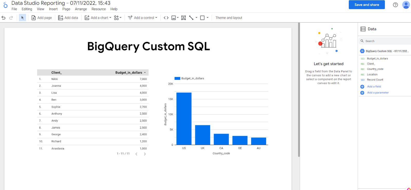This screenshot has width=411, height=190.
Task: Click the report title text
Action: (x=61, y=3)
